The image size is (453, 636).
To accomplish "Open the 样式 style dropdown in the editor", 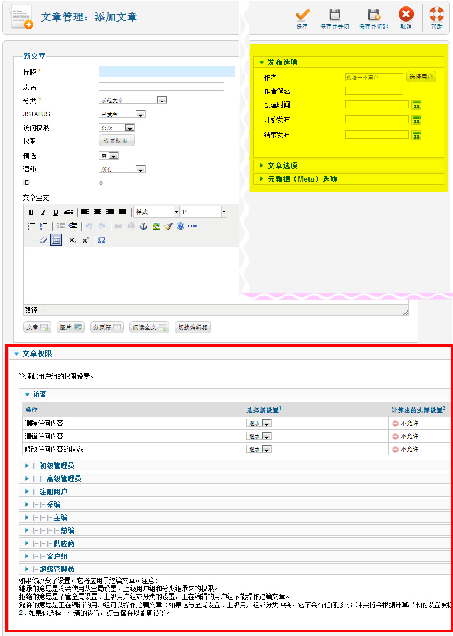I will 156,212.
